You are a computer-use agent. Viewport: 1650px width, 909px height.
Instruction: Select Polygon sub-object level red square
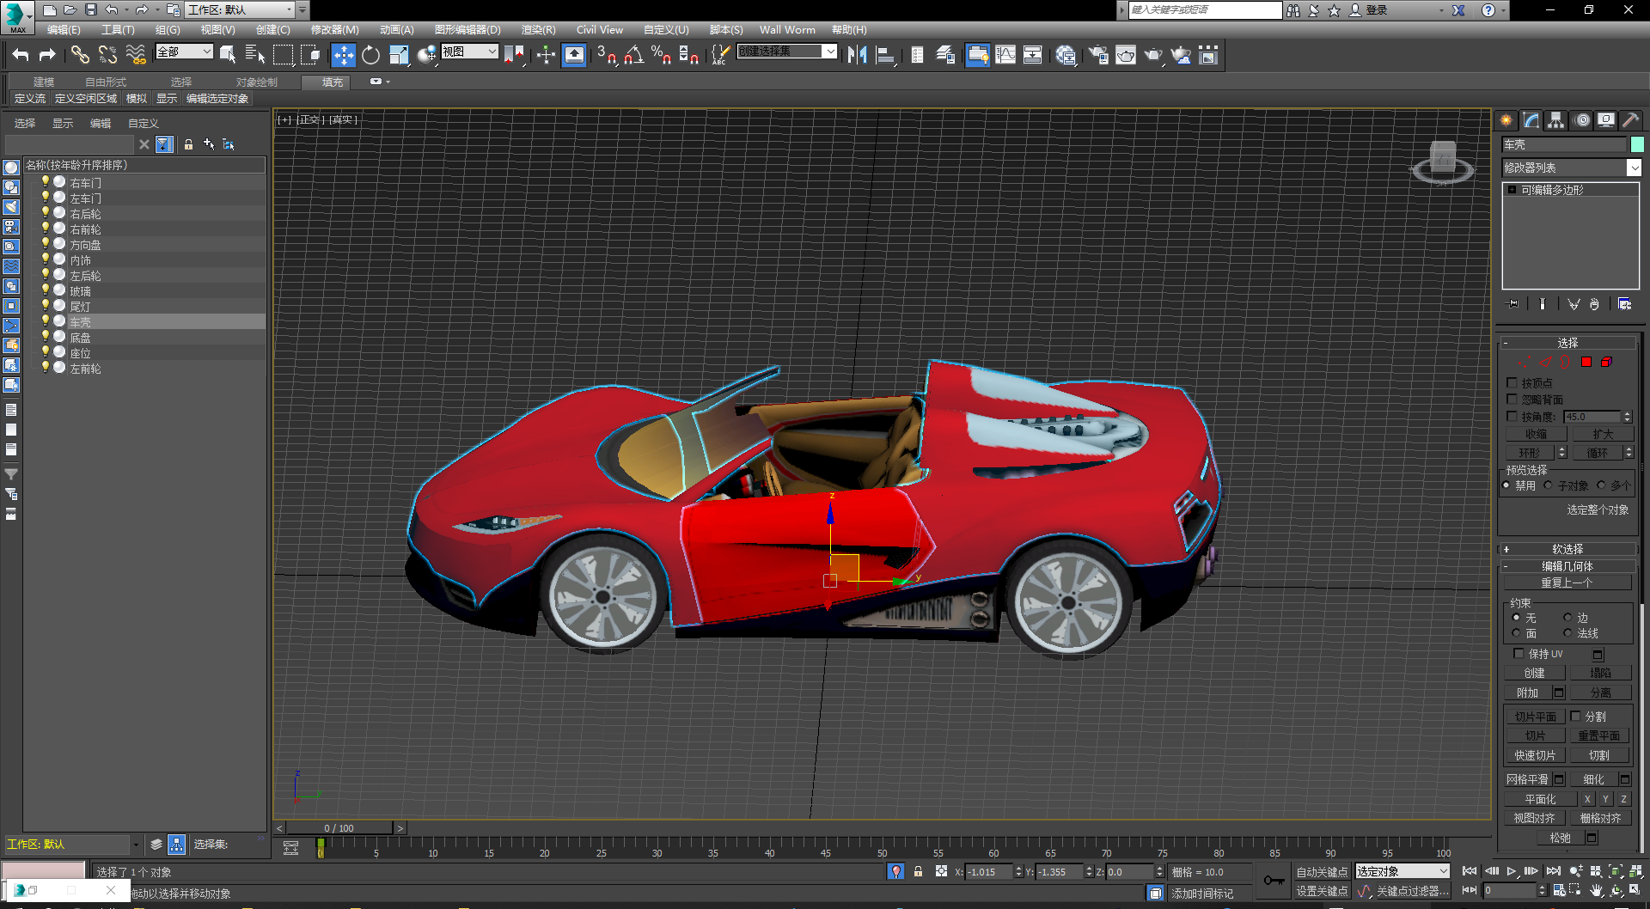(1586, 363)
